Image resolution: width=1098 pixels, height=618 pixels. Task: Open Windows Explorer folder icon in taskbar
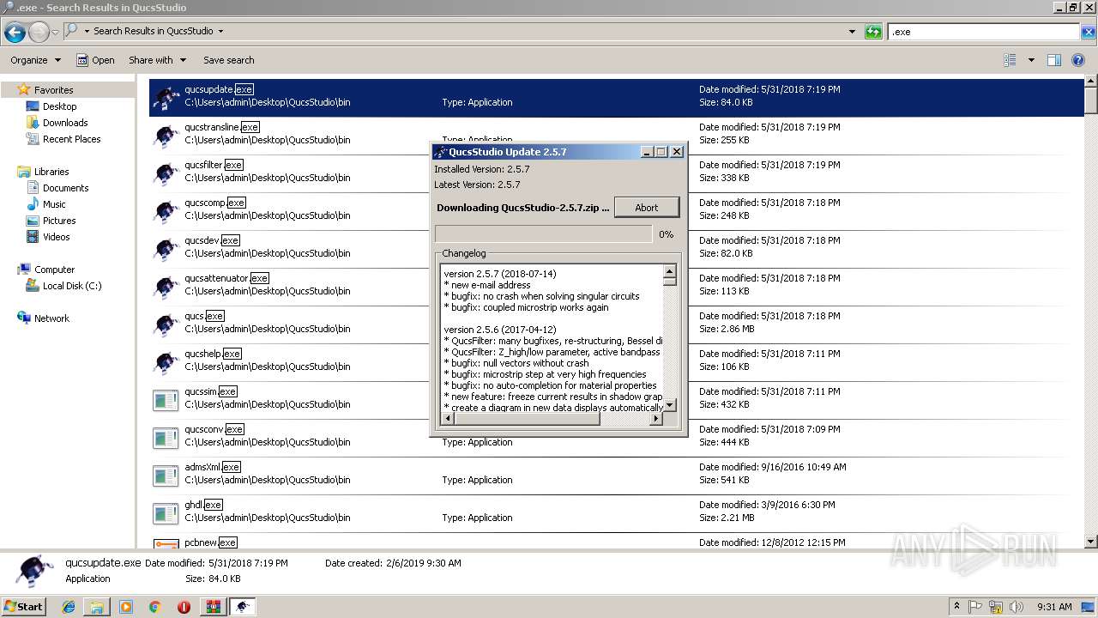(97, 607)
